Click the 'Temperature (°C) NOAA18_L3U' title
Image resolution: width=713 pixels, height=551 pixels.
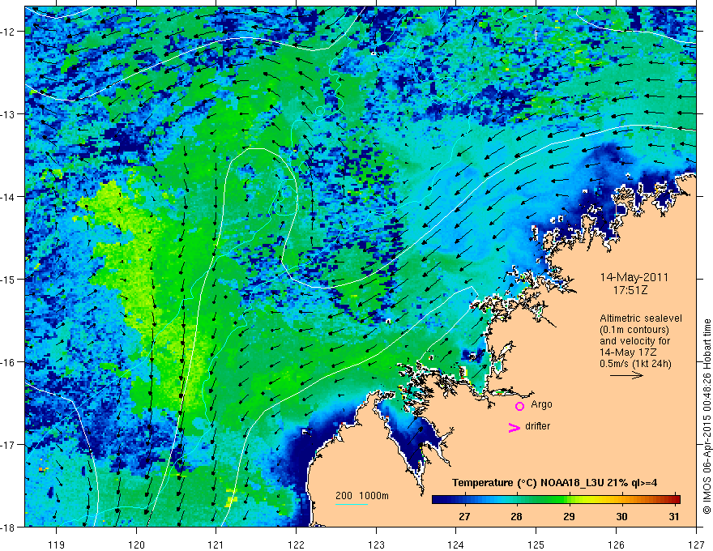528,483
